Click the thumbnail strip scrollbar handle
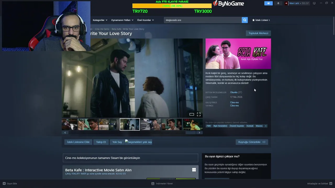The width and height of the screenshot is (335, 188). [x=191, y=133]
